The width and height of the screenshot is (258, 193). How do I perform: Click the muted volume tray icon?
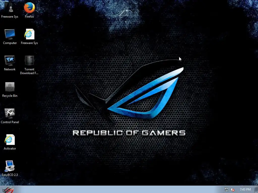233,189
